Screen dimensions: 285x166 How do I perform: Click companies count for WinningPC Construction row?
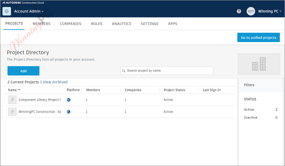click(125, 112)
